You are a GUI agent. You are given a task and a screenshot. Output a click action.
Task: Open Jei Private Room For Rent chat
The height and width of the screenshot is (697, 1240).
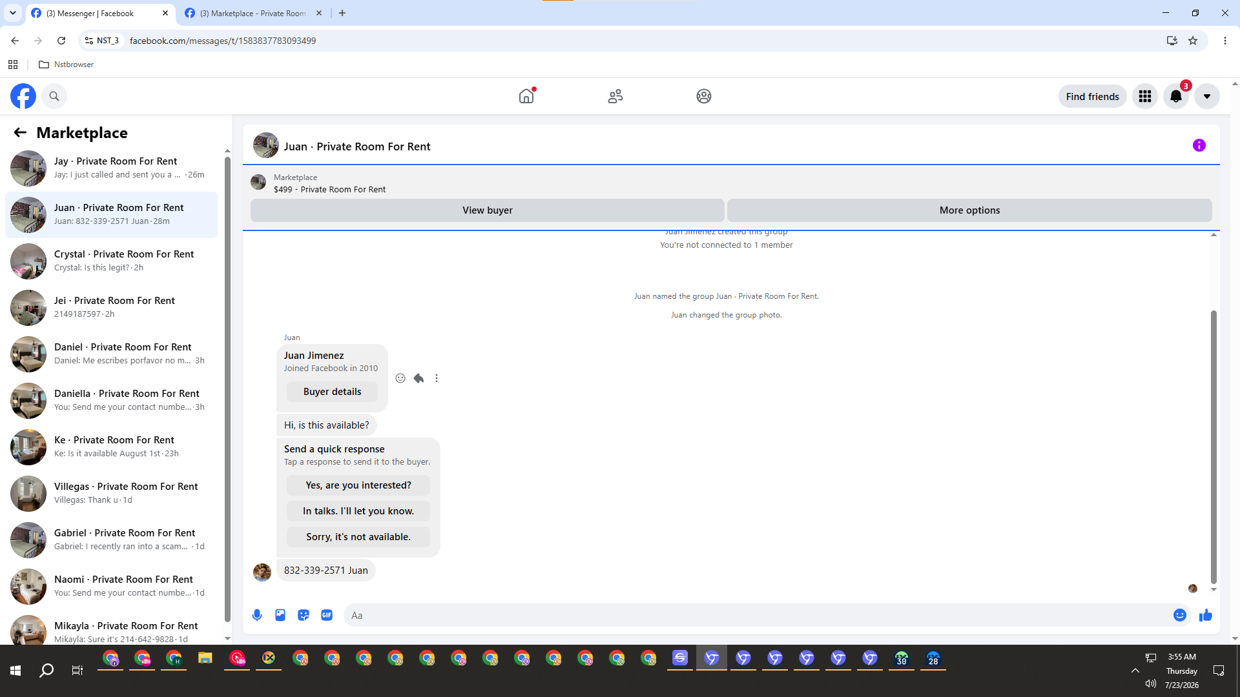tap(112, 307)
